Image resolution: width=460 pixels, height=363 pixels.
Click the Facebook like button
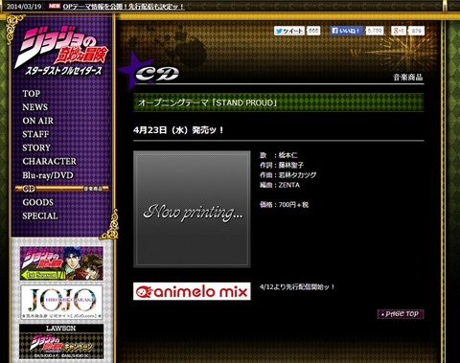[346, 31]
